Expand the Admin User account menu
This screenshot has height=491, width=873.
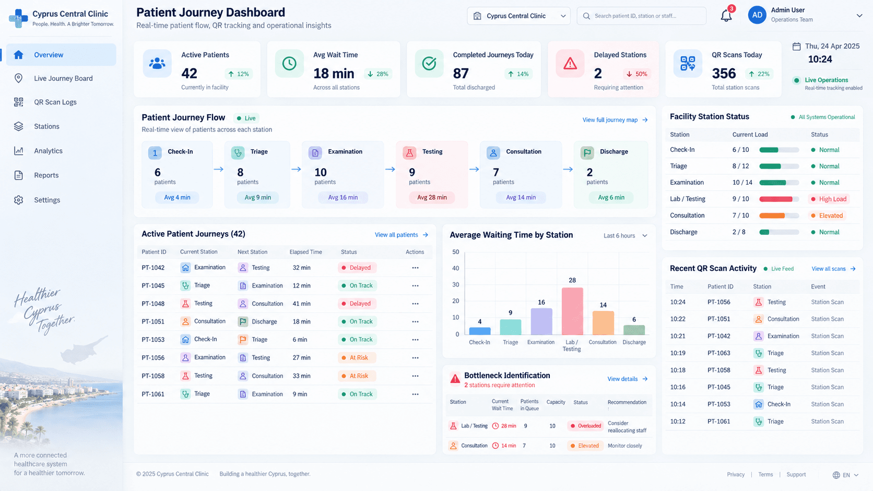[x=859, y=16]
